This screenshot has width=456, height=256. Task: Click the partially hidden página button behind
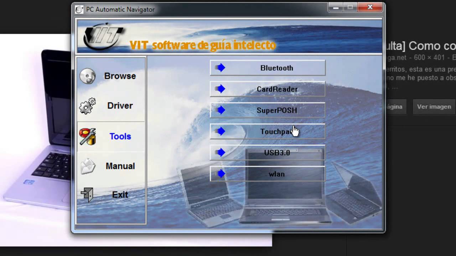[396, 107]
